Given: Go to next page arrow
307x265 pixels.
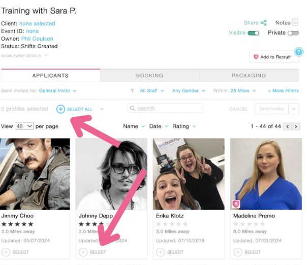Looking at the screenshot, I should (x=296, y=126).
